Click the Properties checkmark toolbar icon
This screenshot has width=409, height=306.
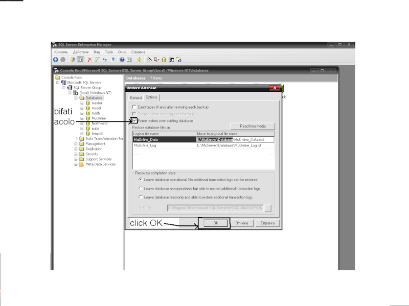(98, 60)
